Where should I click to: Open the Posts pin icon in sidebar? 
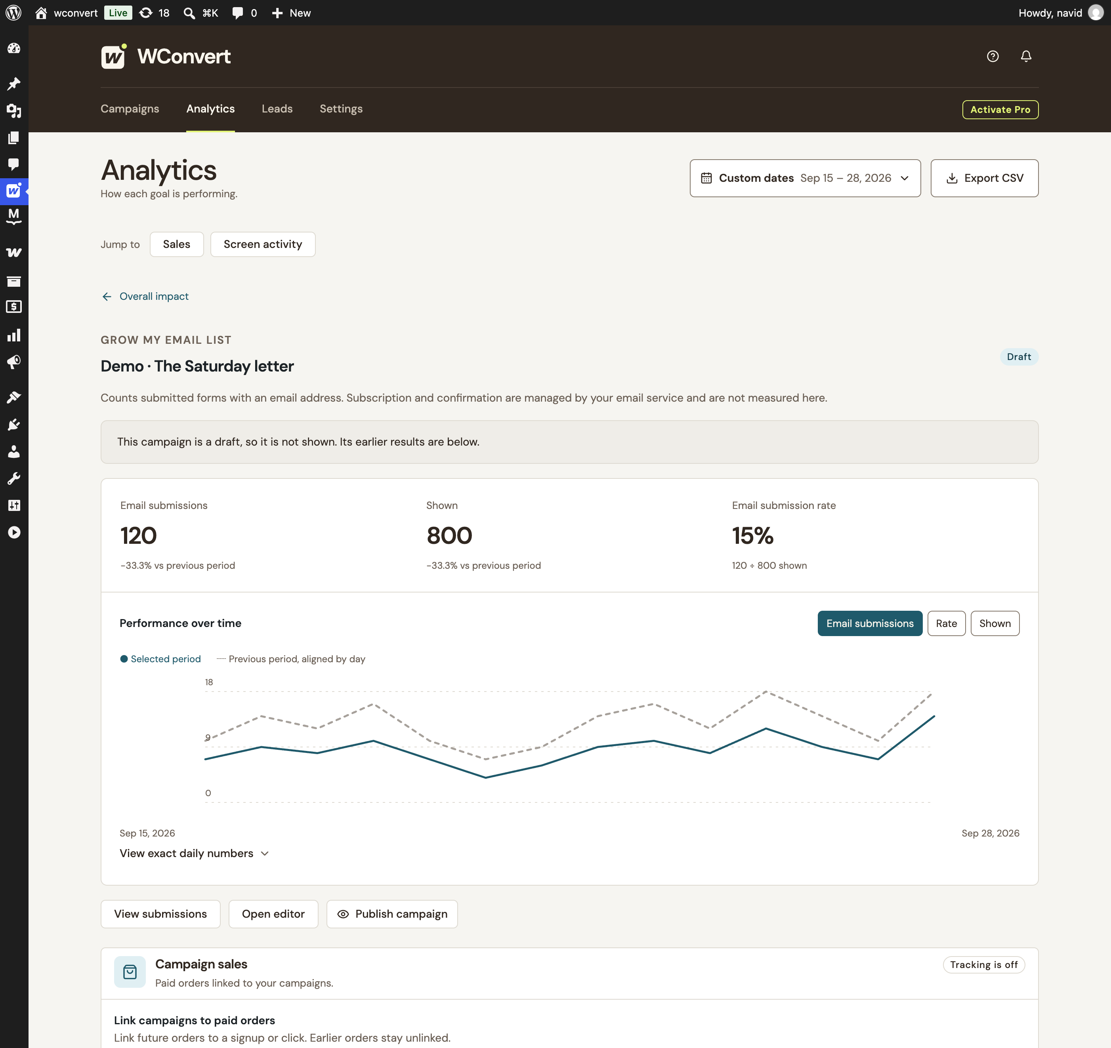click(x=14, y=84)
